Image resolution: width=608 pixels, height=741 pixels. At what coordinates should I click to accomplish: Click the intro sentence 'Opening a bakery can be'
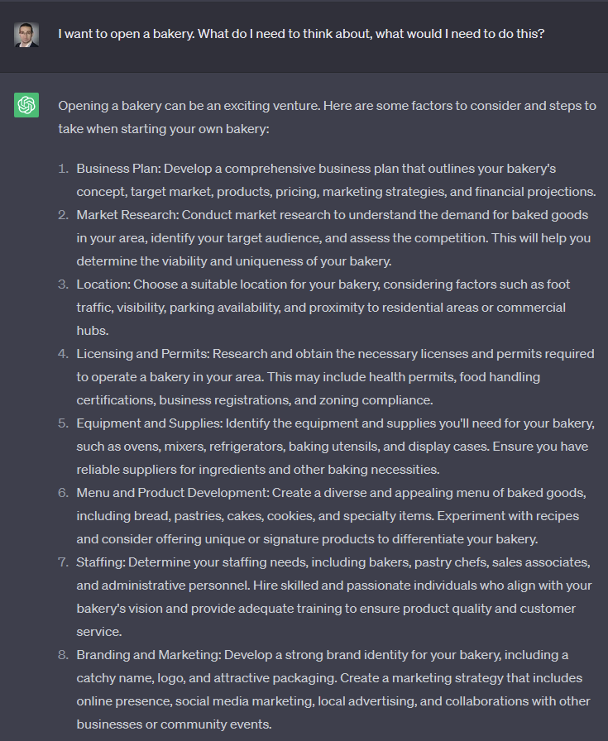point(328,117)
